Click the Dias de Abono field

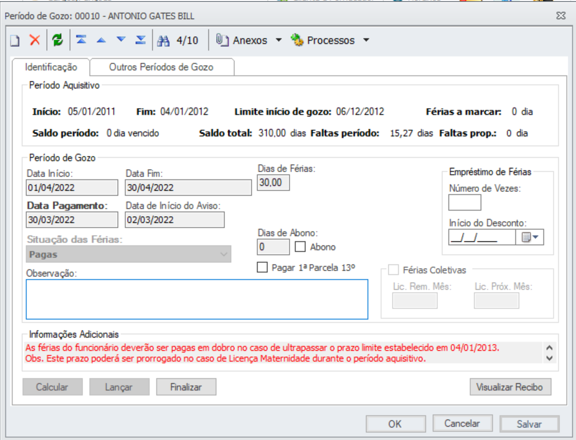tap(273, 247)
